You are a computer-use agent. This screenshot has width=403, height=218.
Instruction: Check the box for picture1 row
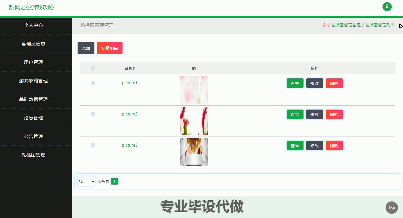coord(93,83)
